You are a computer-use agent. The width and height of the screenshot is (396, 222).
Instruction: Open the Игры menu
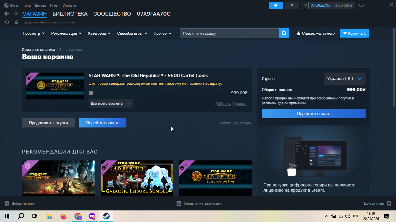coord(54,5)
